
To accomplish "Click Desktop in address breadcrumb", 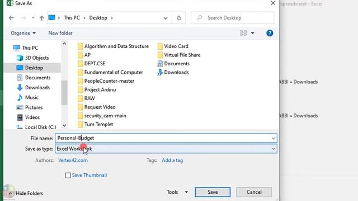I will [x=98, y=18].
